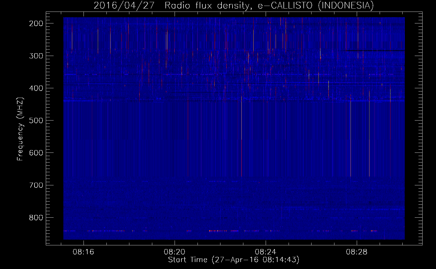436x269 pixels.
Task: Click the 08:24 time tick label
Action: 266,252
